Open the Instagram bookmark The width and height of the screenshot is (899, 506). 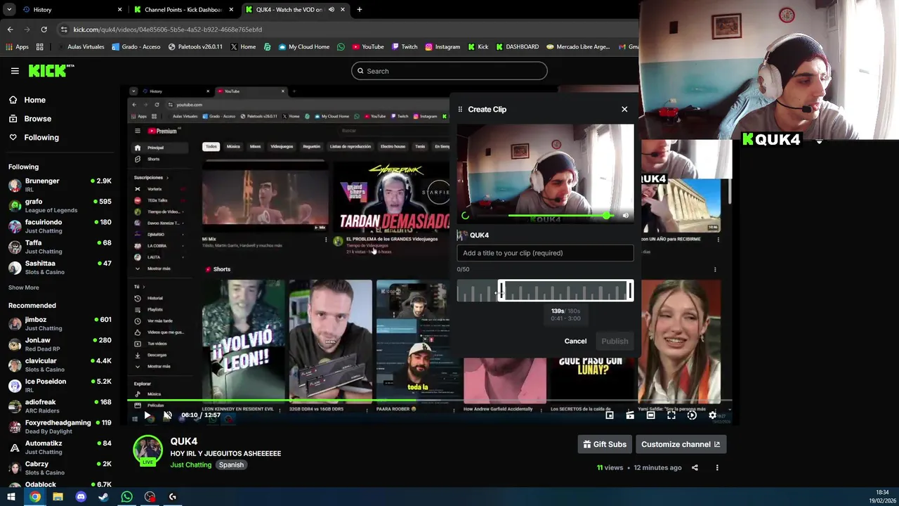442,47
